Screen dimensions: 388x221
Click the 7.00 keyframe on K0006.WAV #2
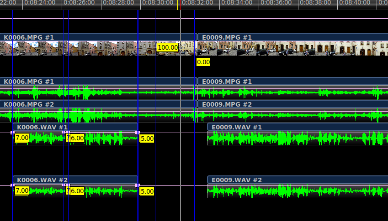click(21, 190)
